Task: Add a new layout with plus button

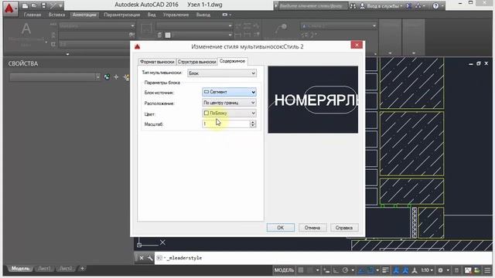Action: pyautogui.click(x=82, y=269)
